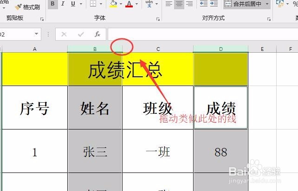Select cell containing 一班
The width and height of the screenshot is (298, 191).
point(158,151)
